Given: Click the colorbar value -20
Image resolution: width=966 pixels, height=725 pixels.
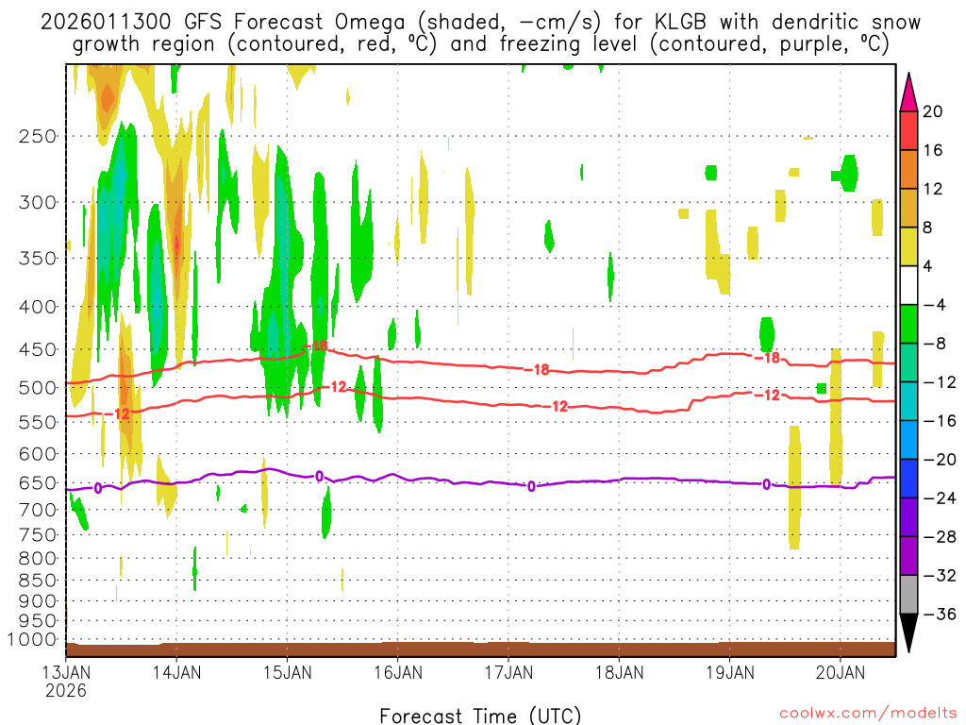Looking at the screenshot, I should [x=940, y=460].
